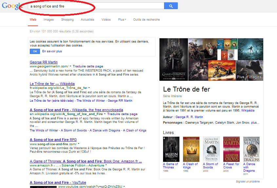277x188 pixels.
Task: Open the Actualités tab
Action: pos(87,20)
